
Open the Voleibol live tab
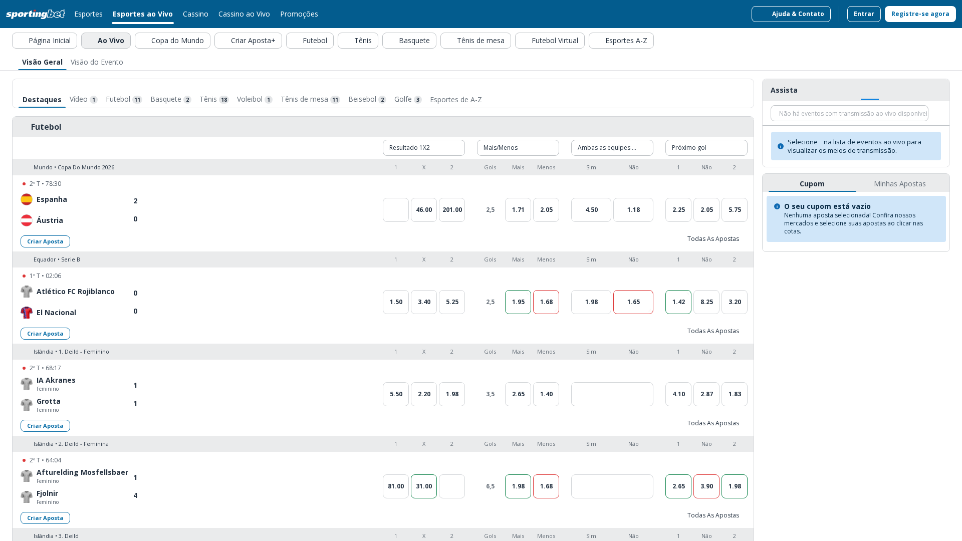point(255,99)
